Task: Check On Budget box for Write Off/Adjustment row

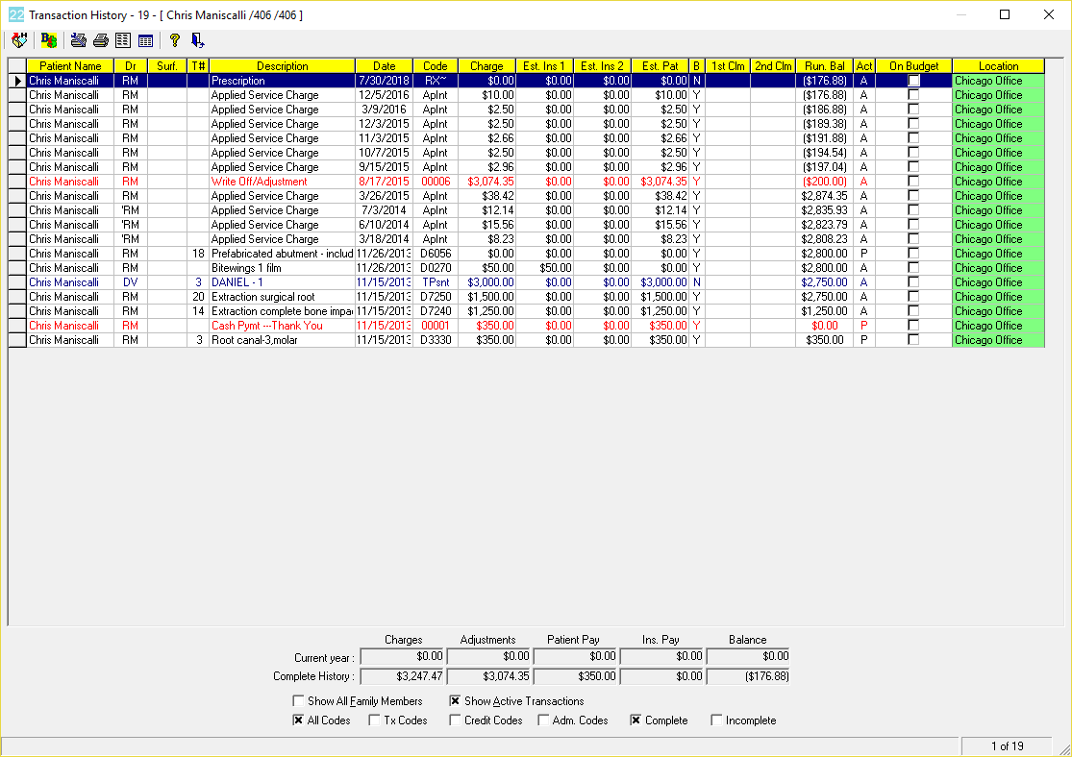Action: 913,181
